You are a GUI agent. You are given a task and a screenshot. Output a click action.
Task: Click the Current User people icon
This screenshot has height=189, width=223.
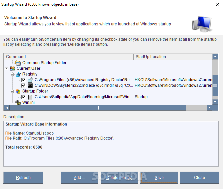click(12, 68)
